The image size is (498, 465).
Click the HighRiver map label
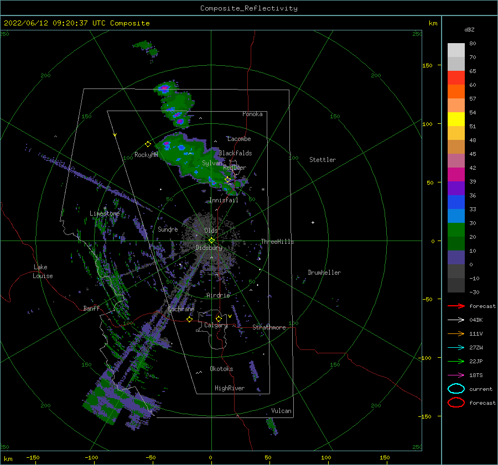[x=230, y=388]
